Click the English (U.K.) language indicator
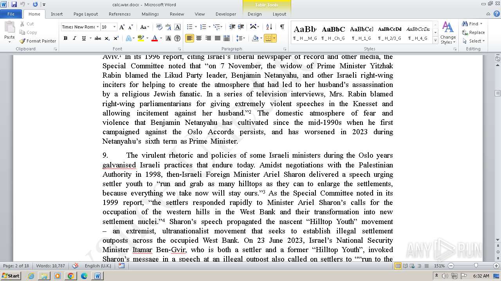The height and width of the screenshot is (281, 501). coord(98,266)
